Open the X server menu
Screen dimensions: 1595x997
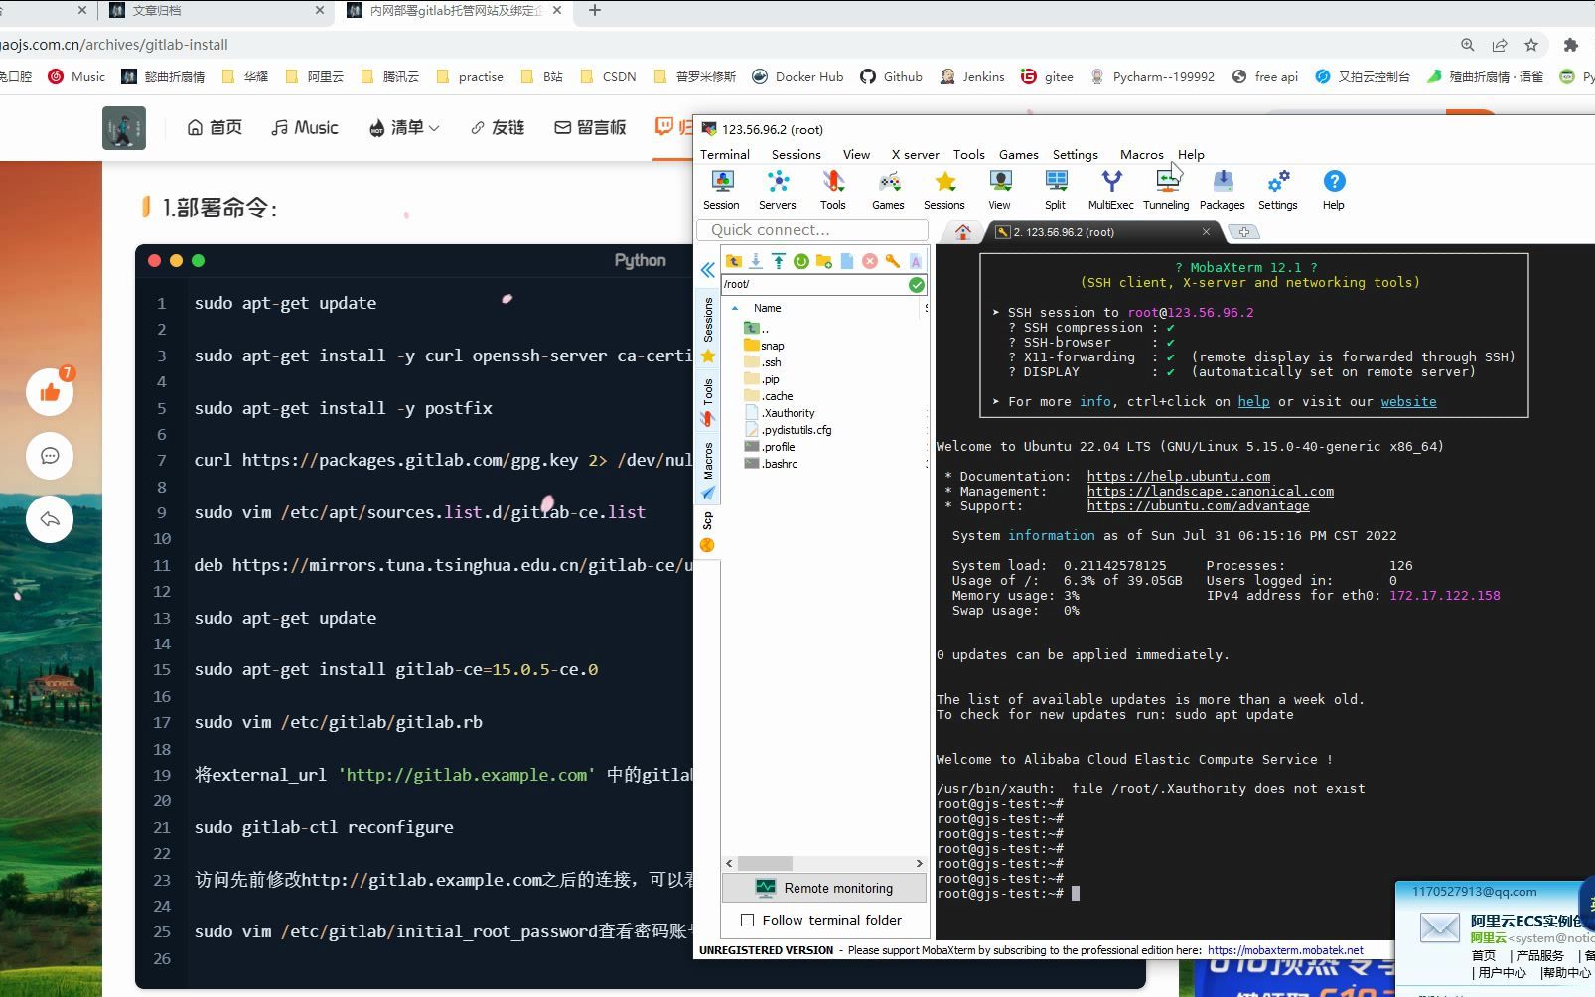tap(915, 155)
